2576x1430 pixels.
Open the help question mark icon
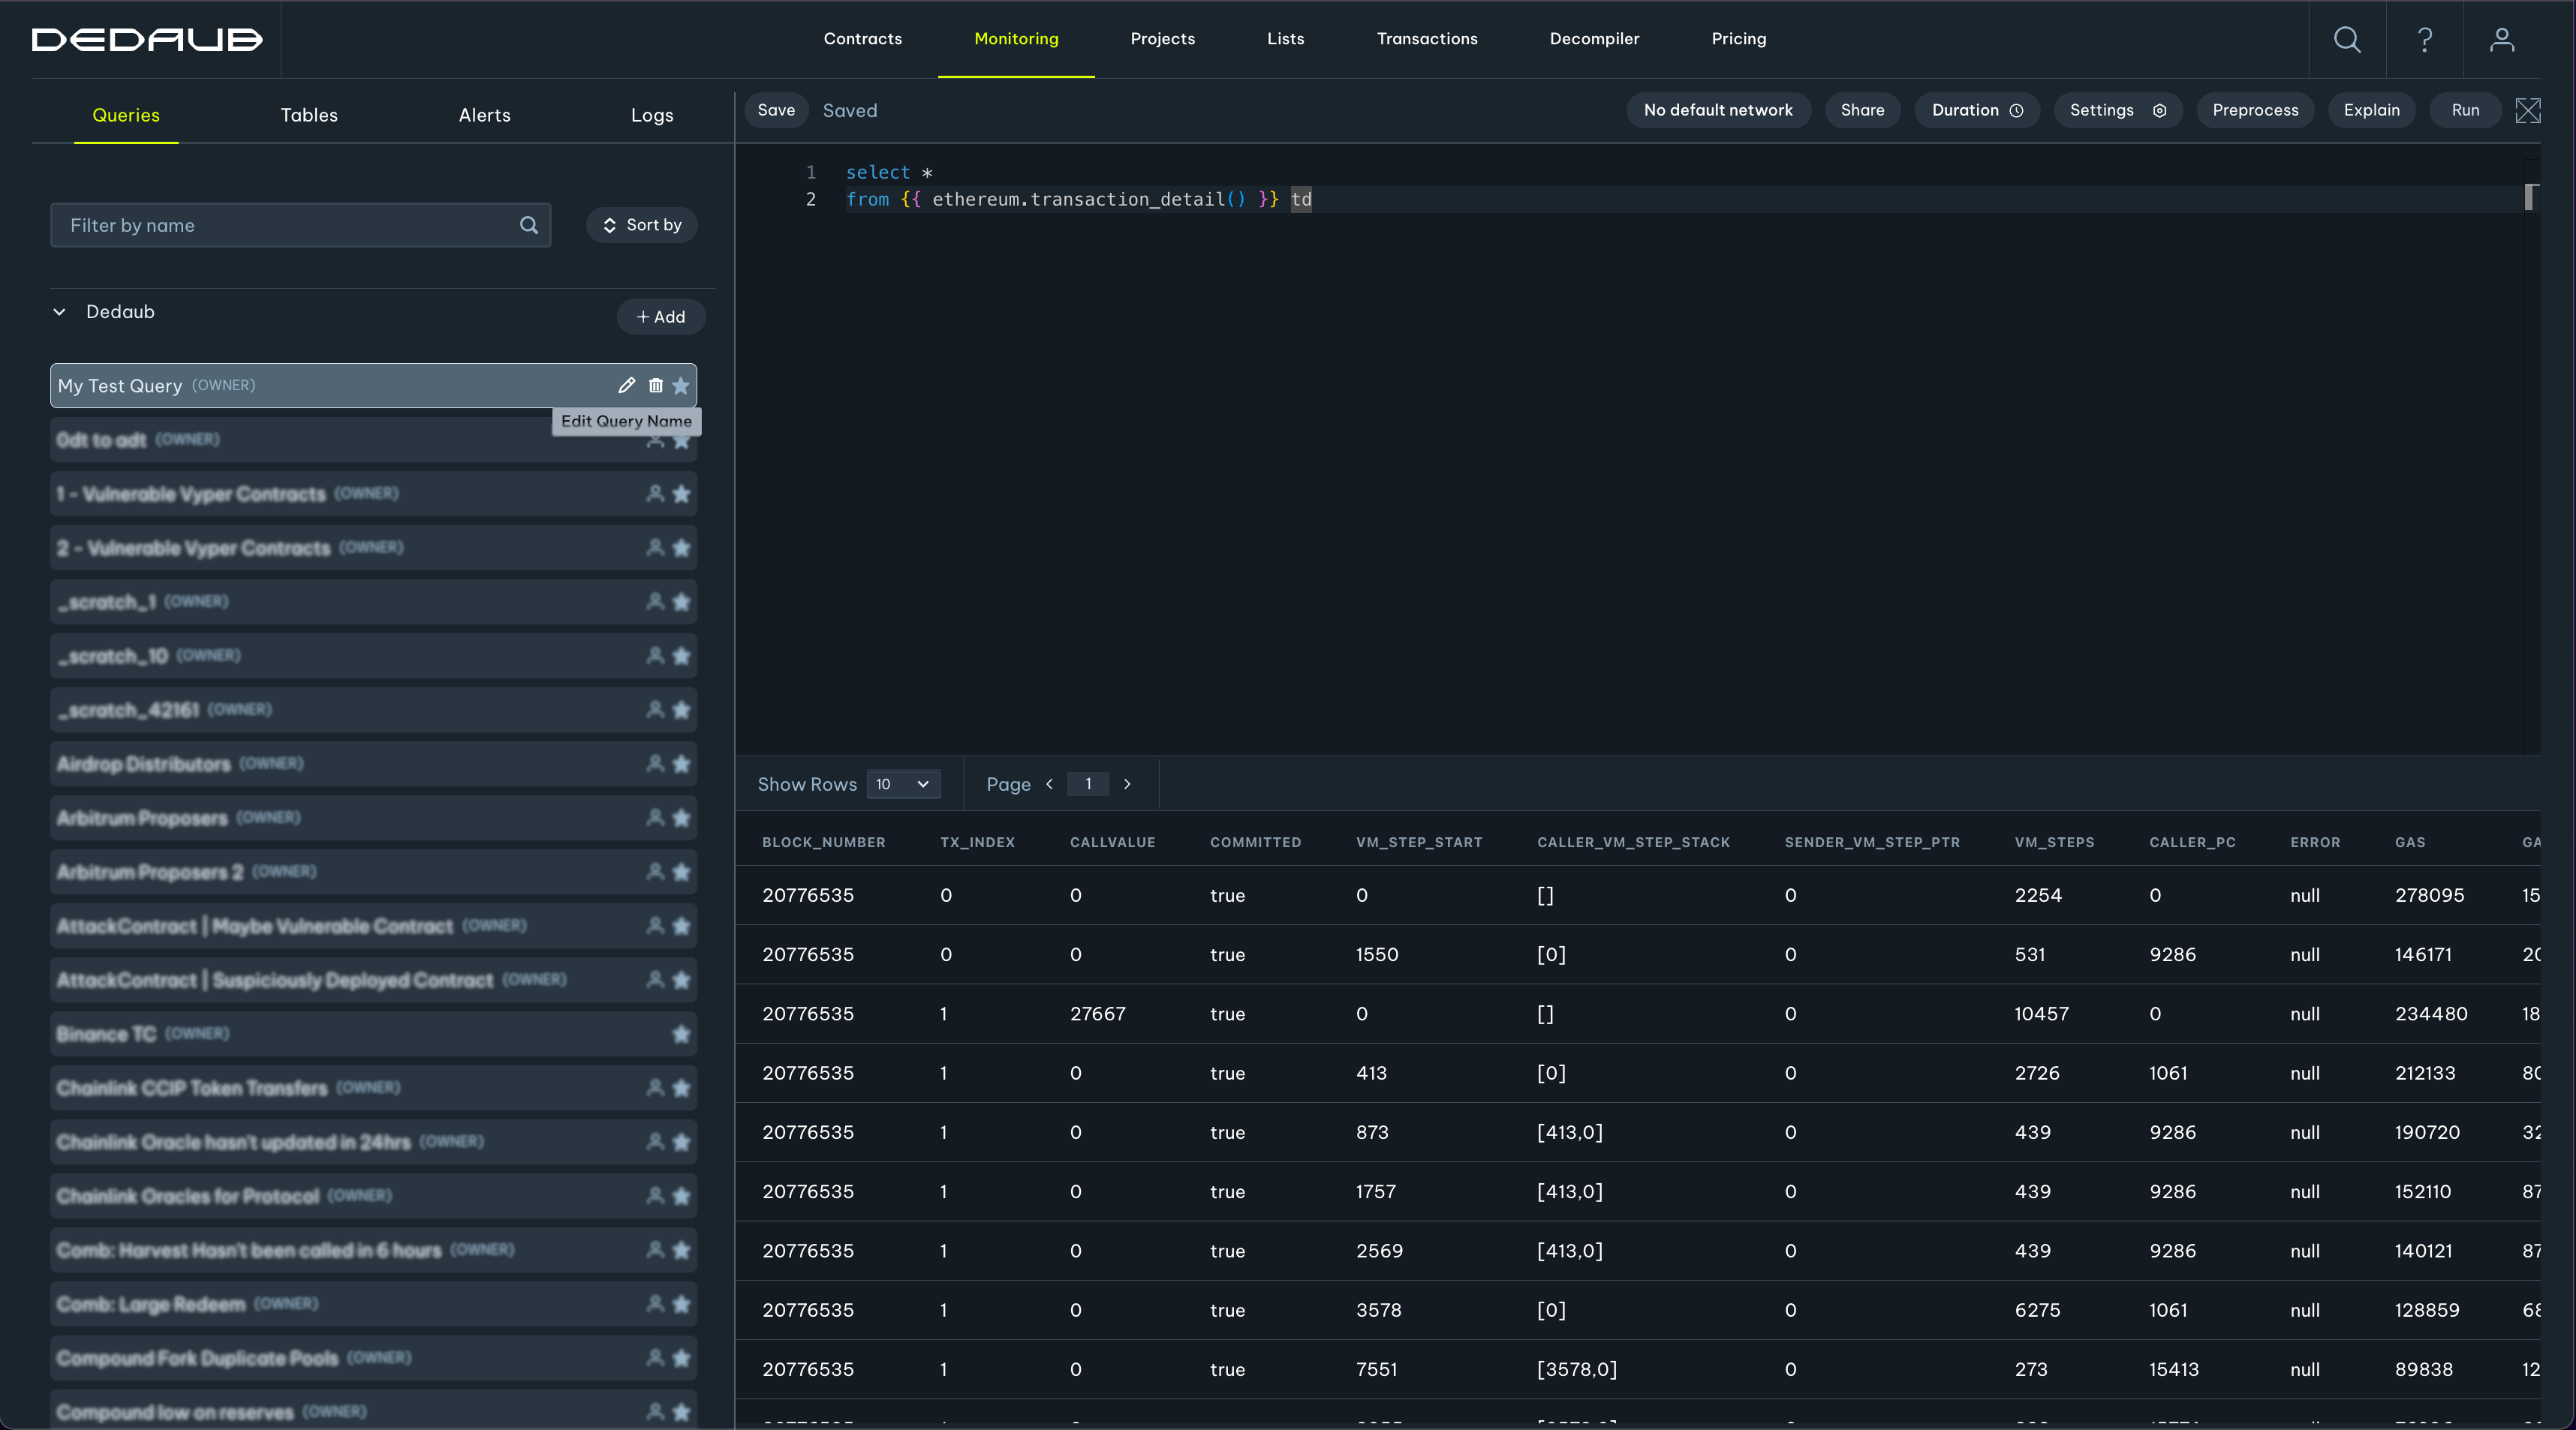(2424, 39)
